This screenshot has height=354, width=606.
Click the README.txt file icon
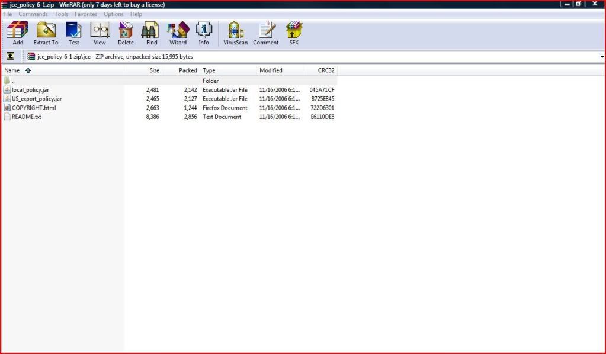coord(7,117)
